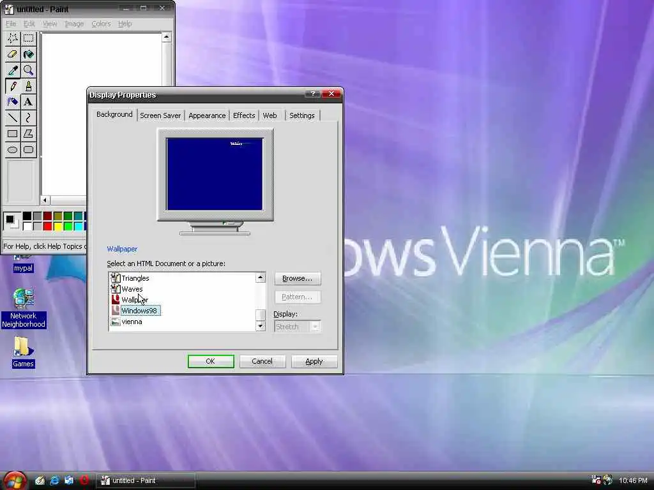Open the Web tab
Image resolution: width=654 pixels, height=490 pixels.
270,115
